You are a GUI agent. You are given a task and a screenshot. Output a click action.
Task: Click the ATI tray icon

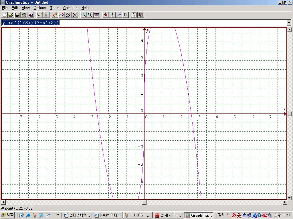265,216
